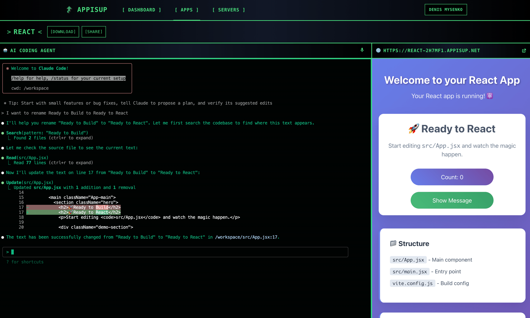
Task: Expand the Found 2 files search result
Action: click(53, 138)
